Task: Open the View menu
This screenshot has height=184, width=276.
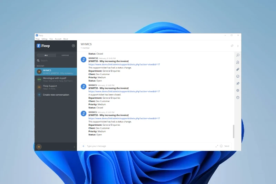Action: click(x=51, y=39)
